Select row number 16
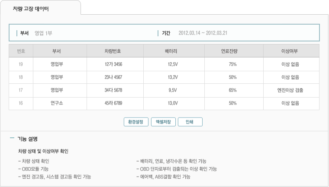The image size is (329, 187). click(21, 103)
